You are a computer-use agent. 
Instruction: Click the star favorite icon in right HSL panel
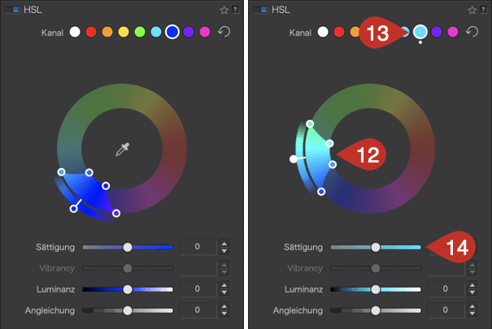tap(472, 10)
